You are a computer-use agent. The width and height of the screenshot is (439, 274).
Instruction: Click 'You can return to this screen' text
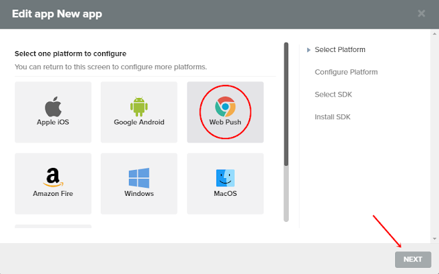click(111, 67)
